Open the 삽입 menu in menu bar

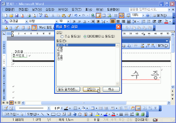tap(50, 10)
